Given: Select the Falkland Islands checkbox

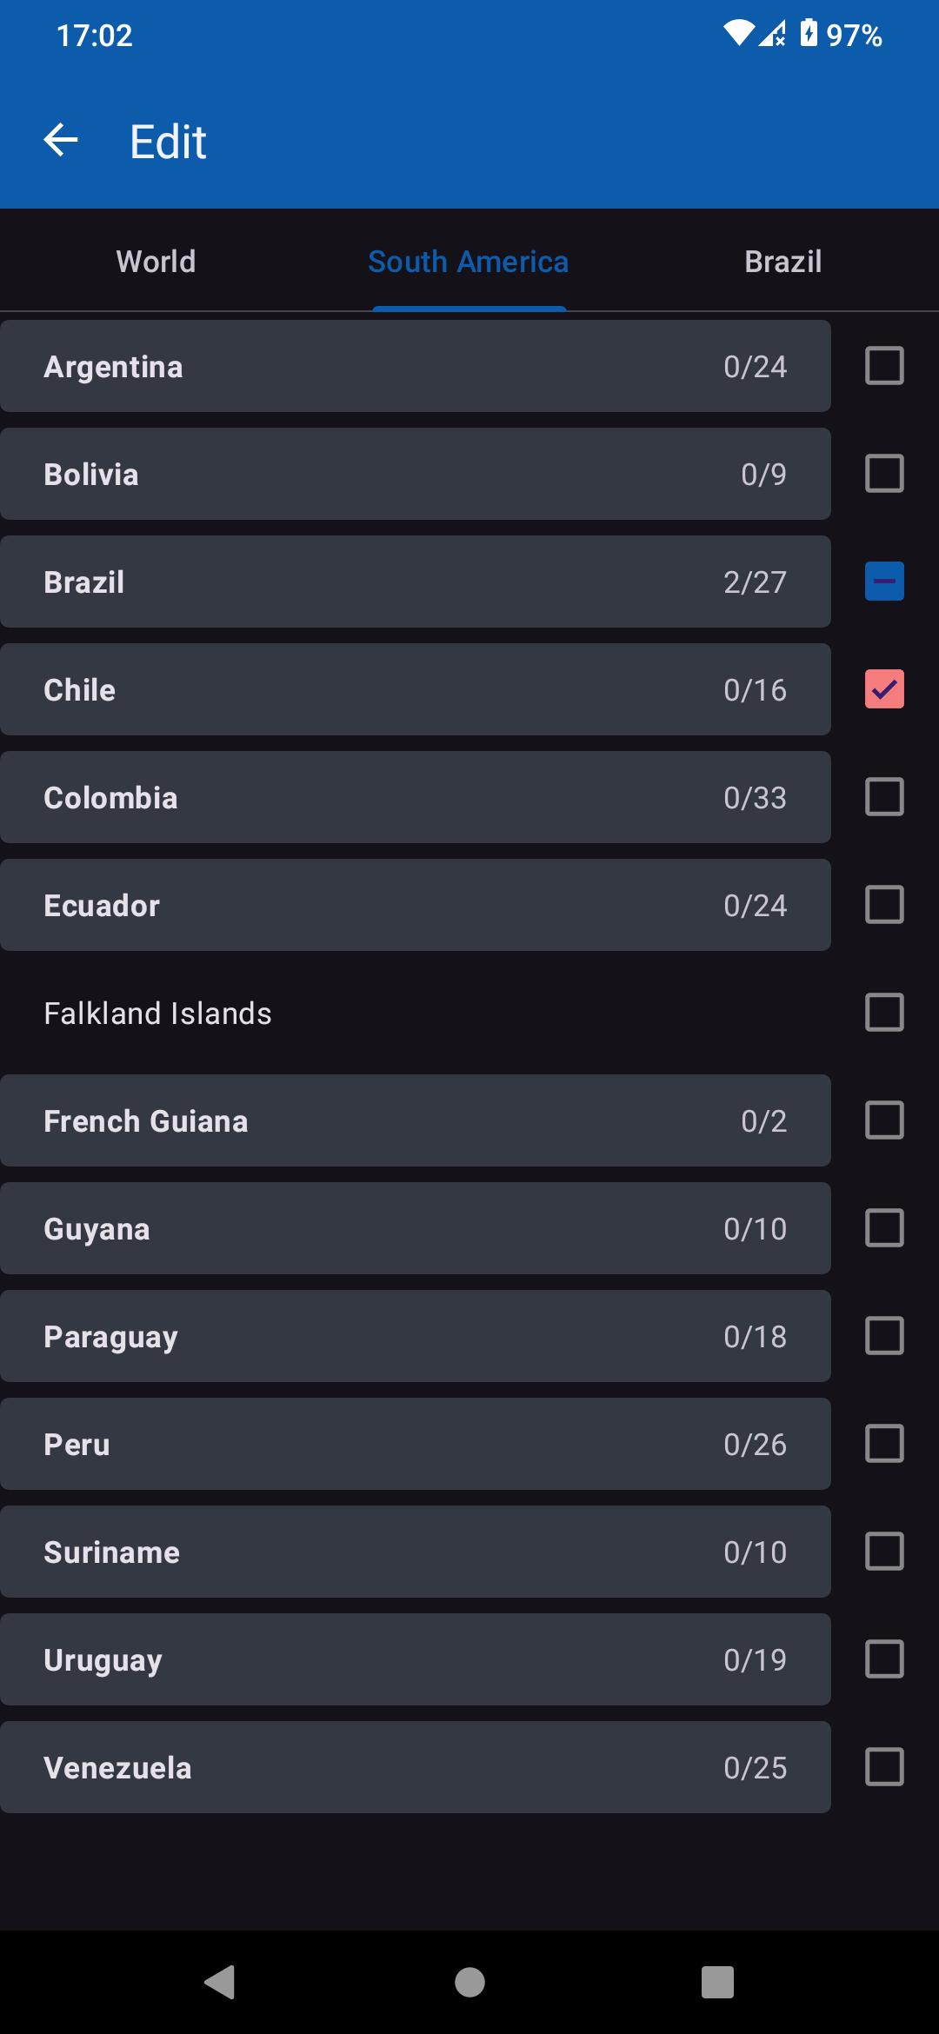Looking at the screenshot, I should (884, 1013).
